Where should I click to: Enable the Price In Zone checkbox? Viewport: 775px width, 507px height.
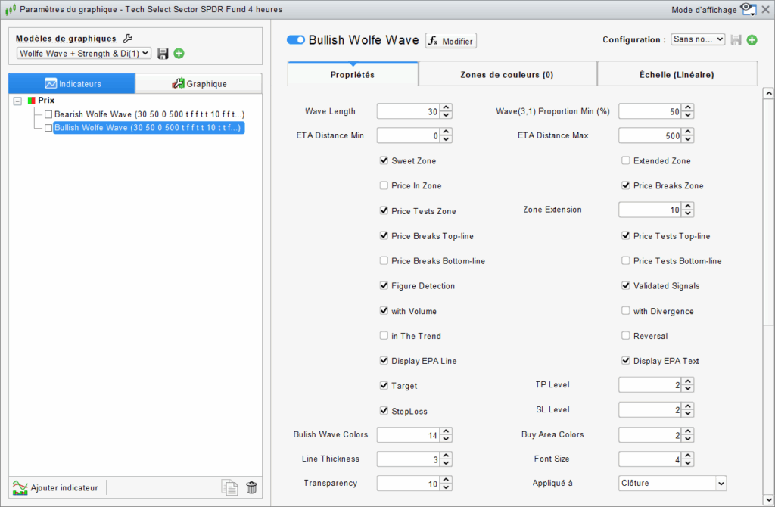384,185
